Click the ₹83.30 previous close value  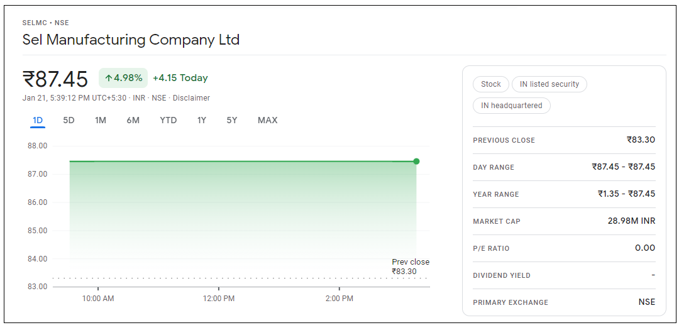pos(641,140)
